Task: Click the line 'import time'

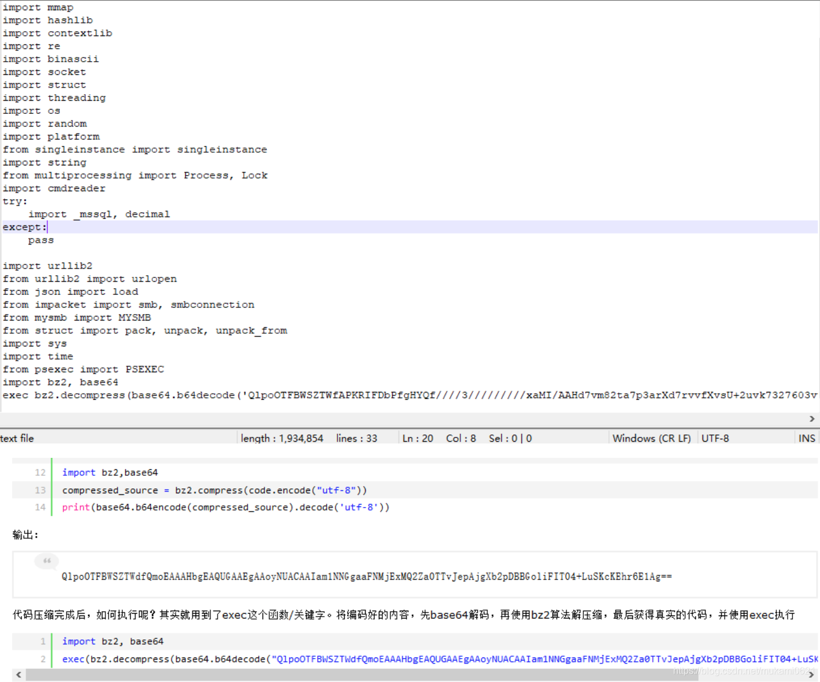Action: [38, 357]
